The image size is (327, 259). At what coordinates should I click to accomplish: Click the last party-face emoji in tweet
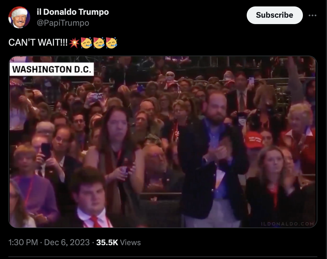[111, 43]
